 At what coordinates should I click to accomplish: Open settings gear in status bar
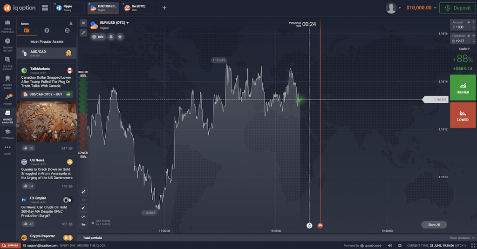click(x=400, y=245)
